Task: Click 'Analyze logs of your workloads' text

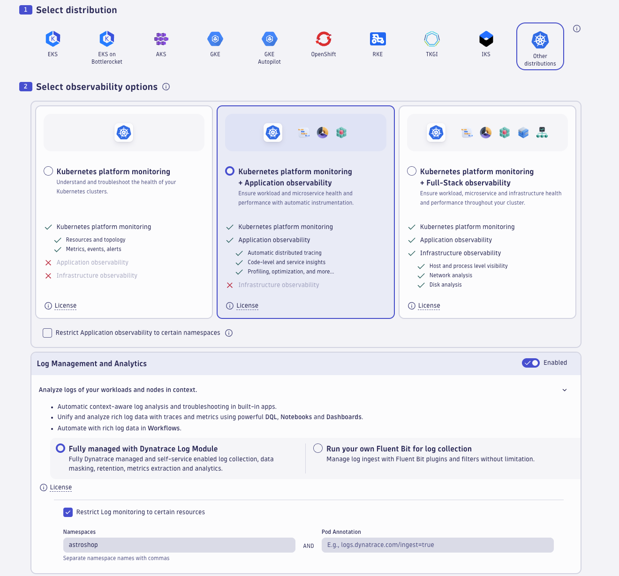Action: coord(118,390)
